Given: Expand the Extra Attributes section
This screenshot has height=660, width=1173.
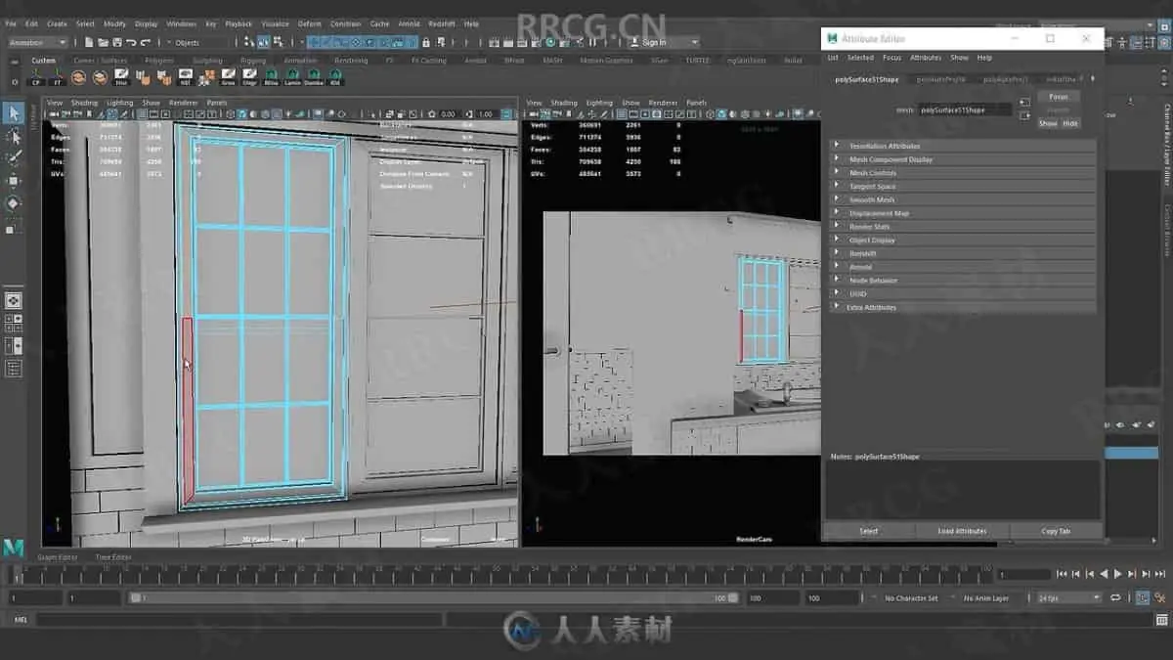Looking at the screenshot, I should (963, 307).
